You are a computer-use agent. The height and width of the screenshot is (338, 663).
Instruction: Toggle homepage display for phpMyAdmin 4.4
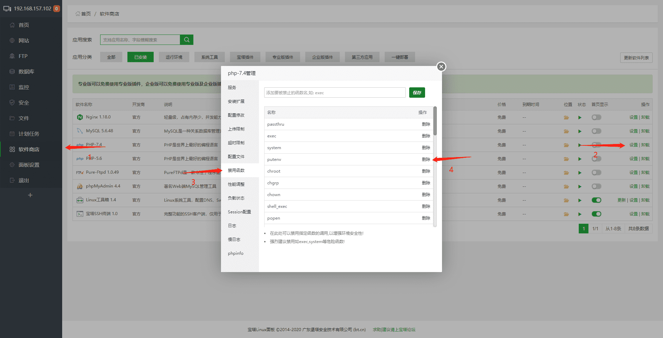[596, 186]
